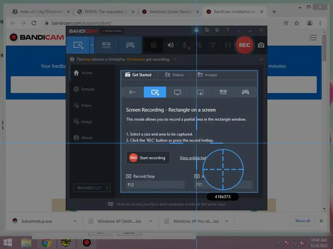Click the address bar URL
This screenshot has height=249, width=333.
[82, 23]
